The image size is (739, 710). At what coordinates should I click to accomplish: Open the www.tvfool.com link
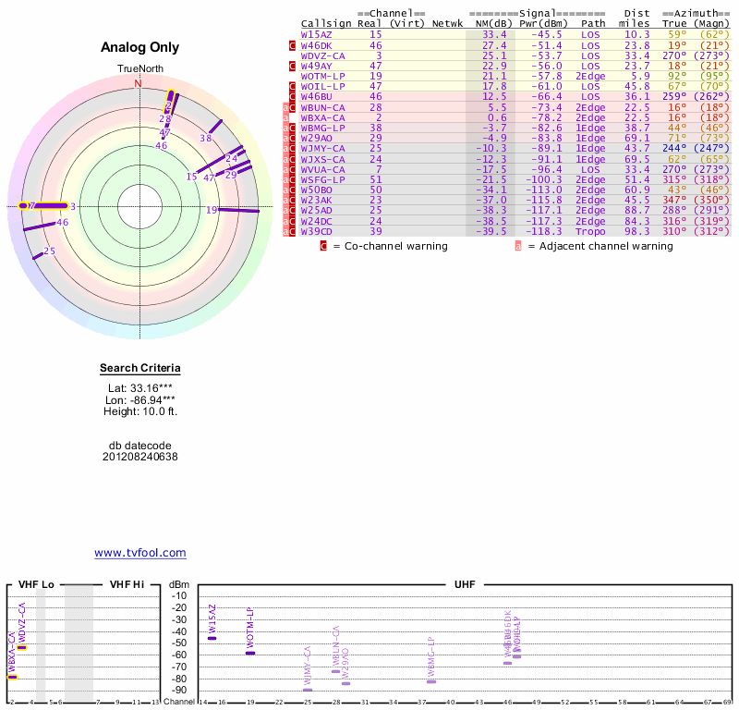pyautogui.click(x=140, y=553)
